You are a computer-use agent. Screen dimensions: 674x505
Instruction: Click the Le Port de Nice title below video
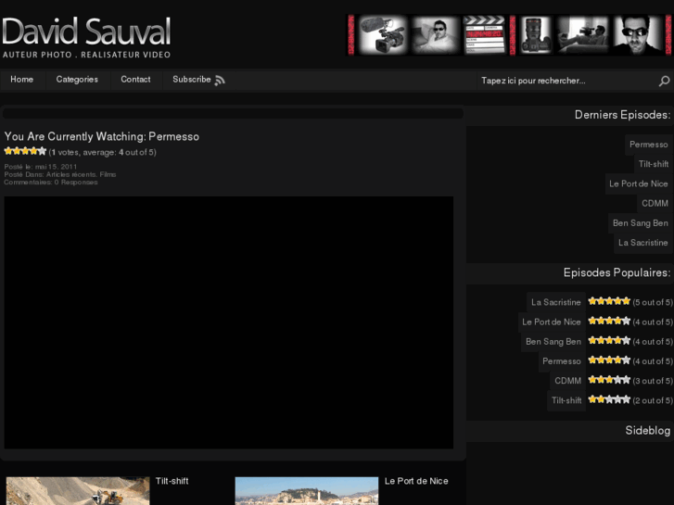[416, 481]
